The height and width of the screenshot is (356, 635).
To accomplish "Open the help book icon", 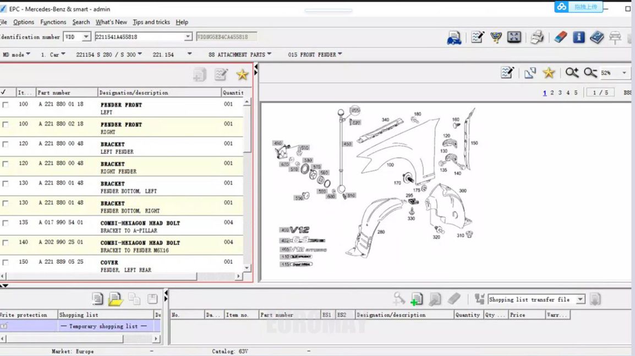I will (x=596, y=37).
